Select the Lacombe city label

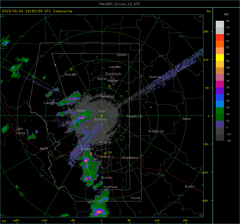(x=115, y=67)
